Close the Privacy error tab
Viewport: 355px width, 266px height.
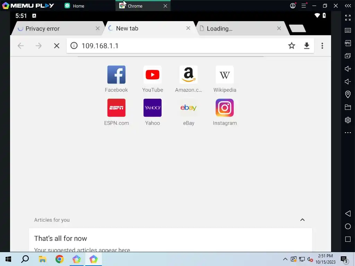(97, 28)
